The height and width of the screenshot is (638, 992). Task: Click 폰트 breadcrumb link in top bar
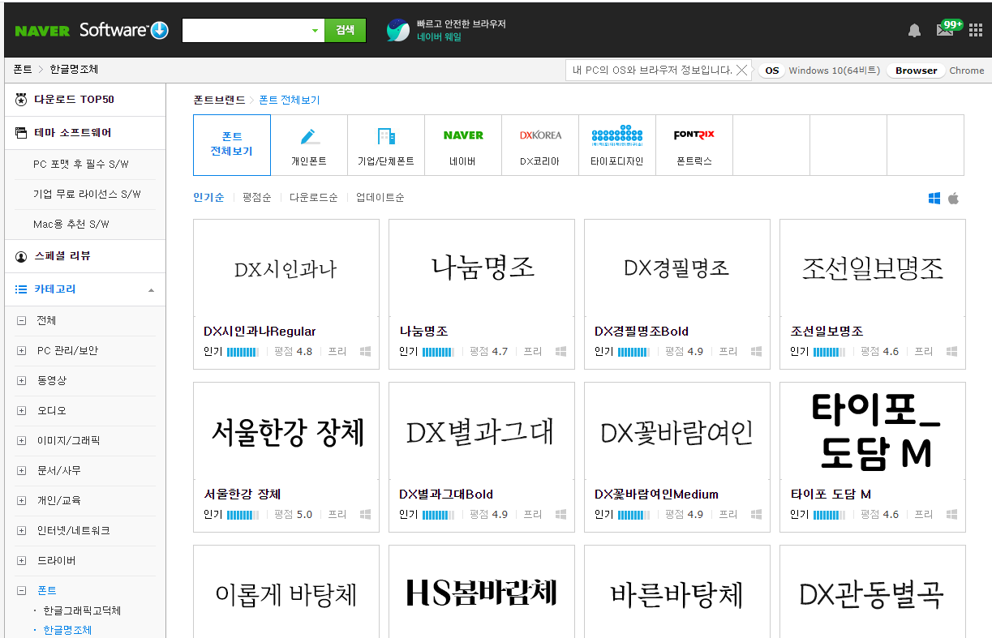click(x=23, y=70)
